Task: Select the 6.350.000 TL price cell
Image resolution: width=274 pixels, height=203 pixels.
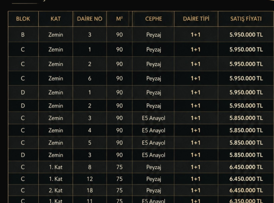Action: (246, 200)
